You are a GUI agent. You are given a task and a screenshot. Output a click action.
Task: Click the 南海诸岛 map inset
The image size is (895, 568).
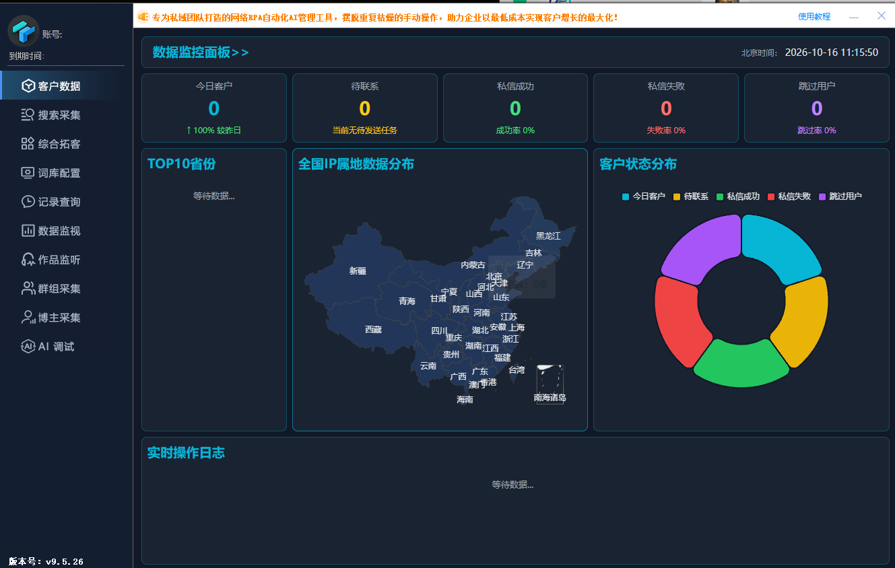(x=550, y=384)
